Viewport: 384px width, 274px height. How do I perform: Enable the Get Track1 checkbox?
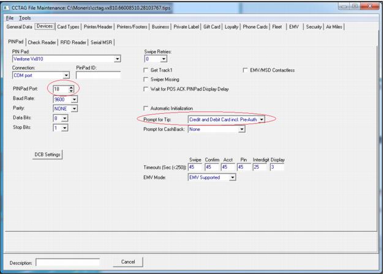click(146, 70)
